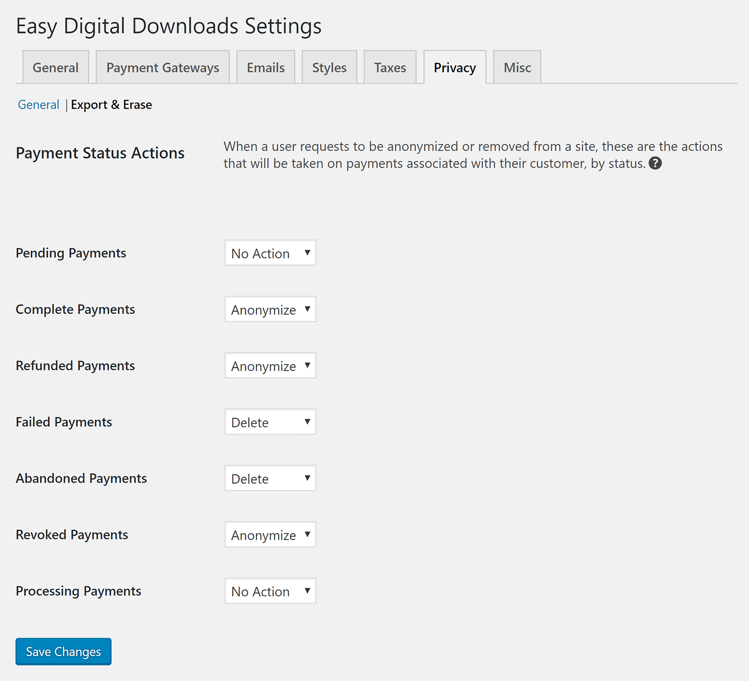The height and width of the screenshot is (681, 749).
Task: Select the Privacy tab
Action: (455, 67)
